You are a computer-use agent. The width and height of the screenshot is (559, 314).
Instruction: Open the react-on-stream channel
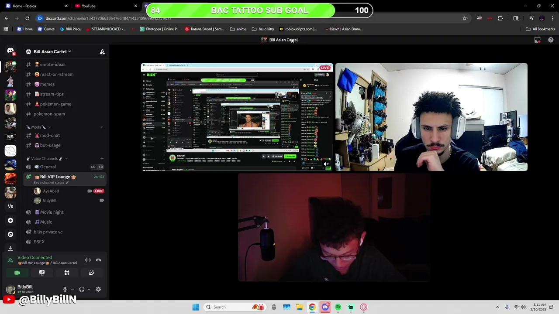[65, 74]
